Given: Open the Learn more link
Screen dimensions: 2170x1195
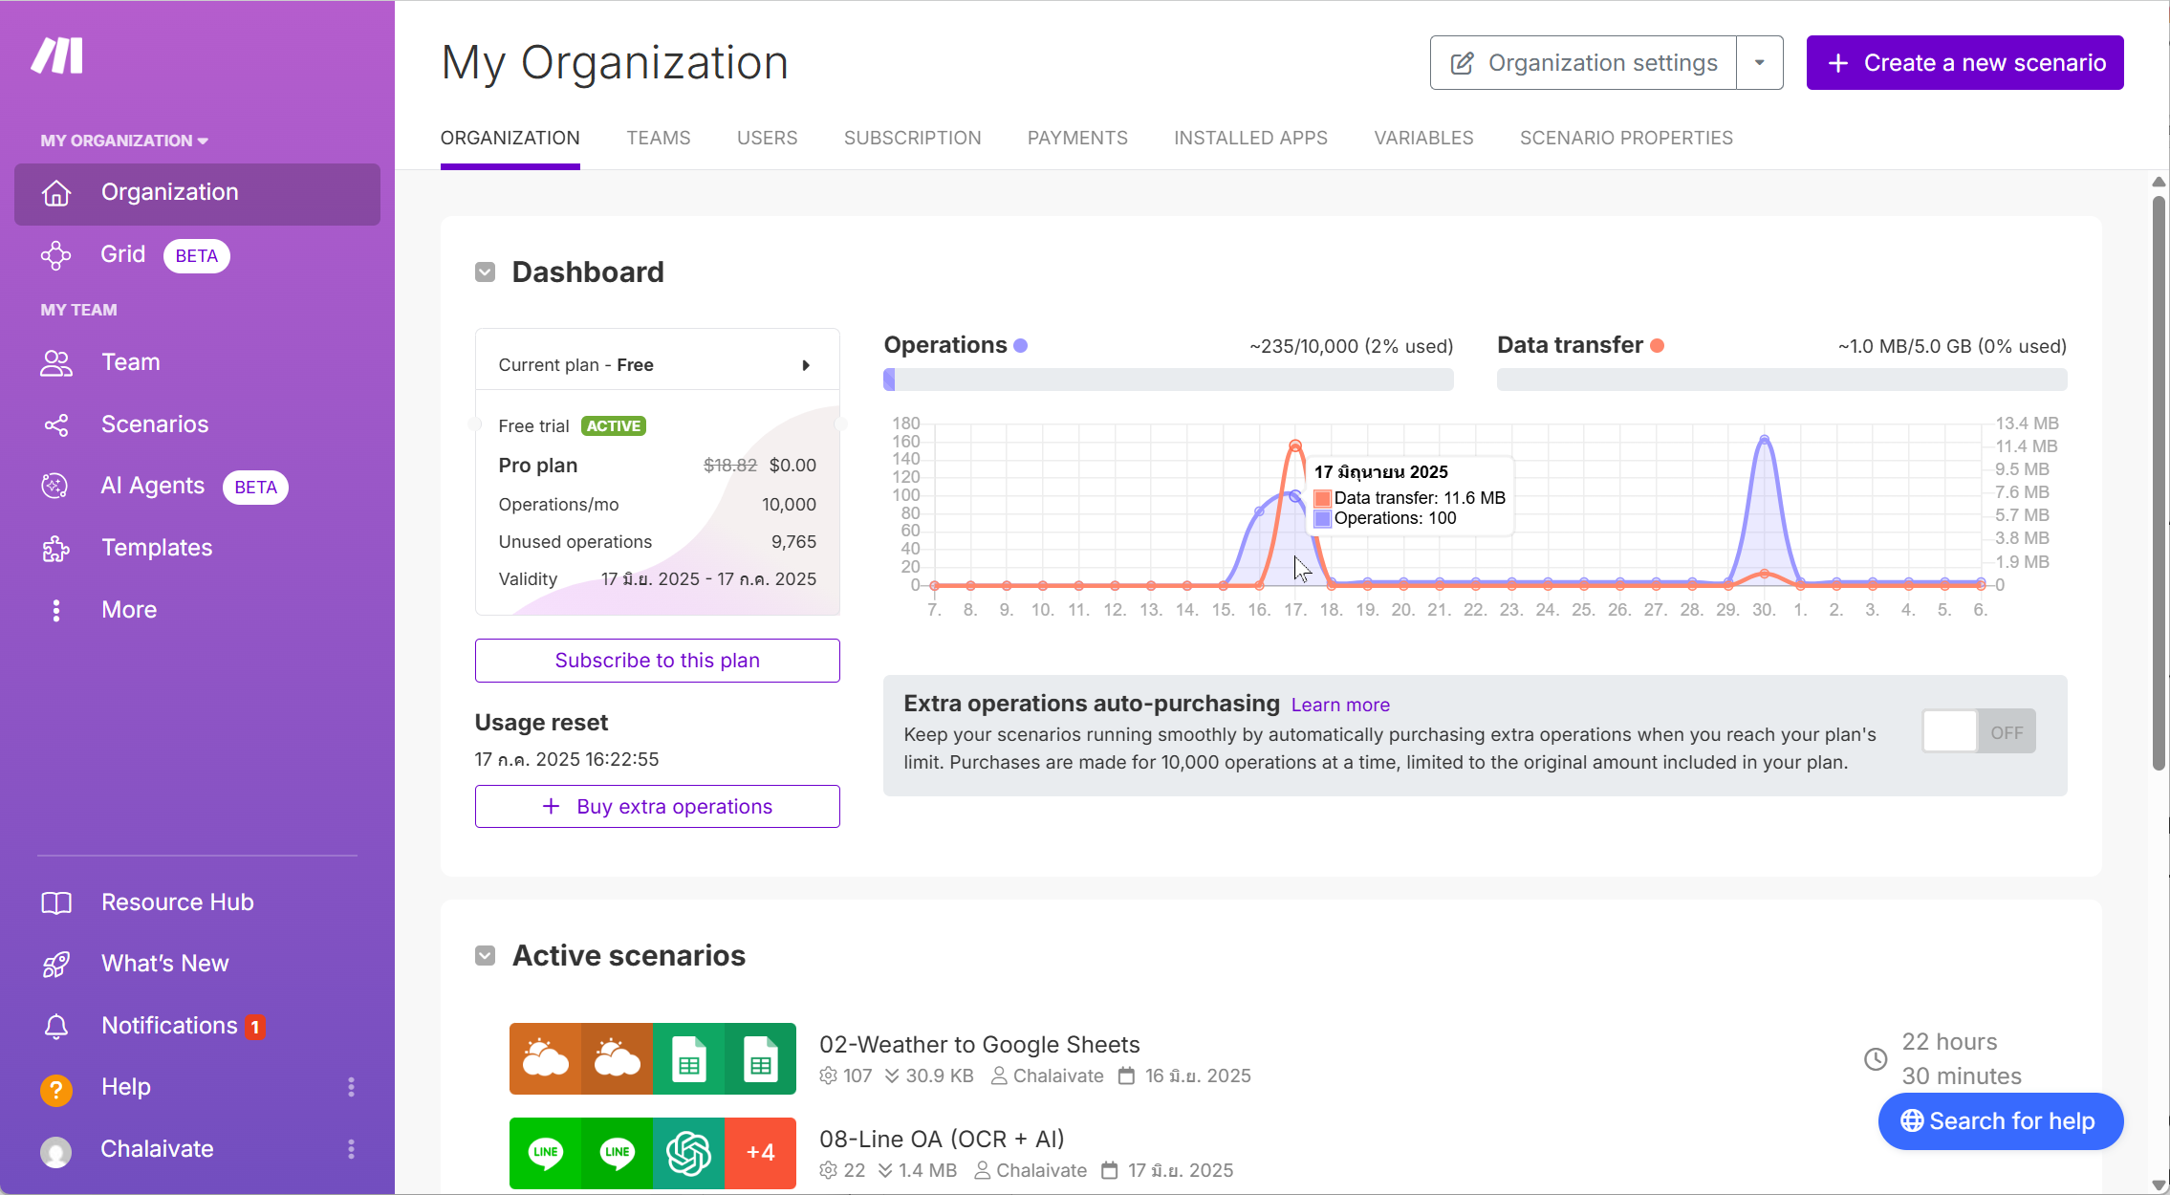Looking at the screenshot, I should click(1340, 705).
